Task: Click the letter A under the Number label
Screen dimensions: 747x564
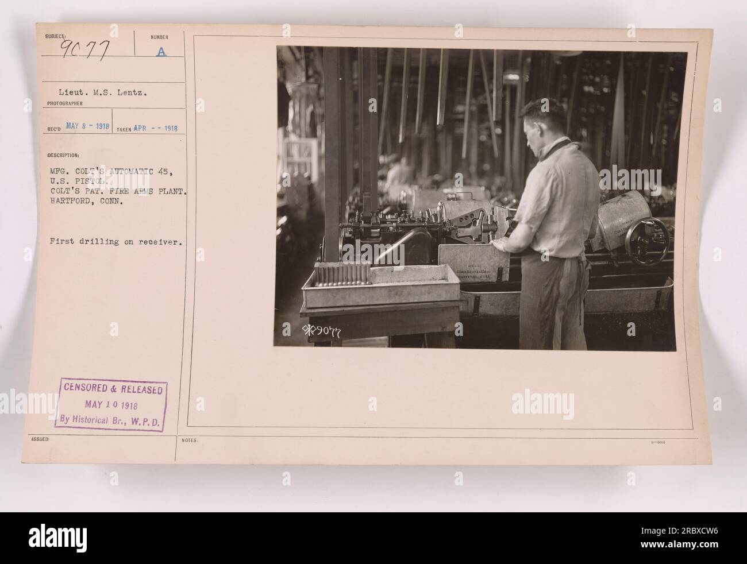Action: (x=163, y=51)
